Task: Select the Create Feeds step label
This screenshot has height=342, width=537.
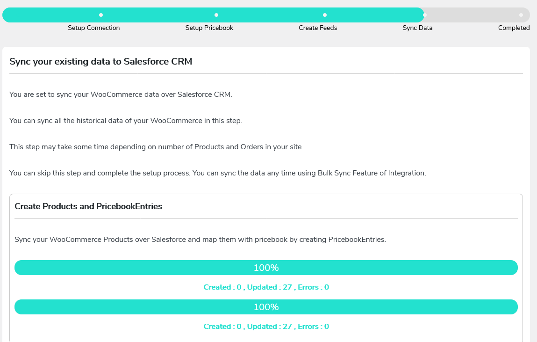Action: 318,28
